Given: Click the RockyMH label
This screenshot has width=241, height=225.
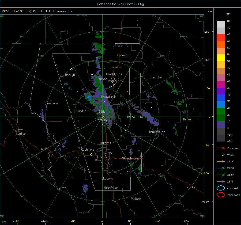Looking at the screenshot, I should click(71, 75).
